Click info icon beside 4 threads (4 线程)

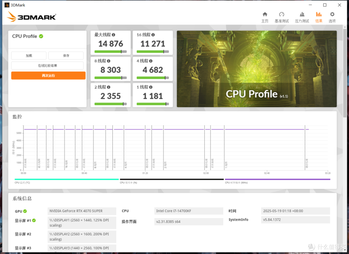coord(151,61)
